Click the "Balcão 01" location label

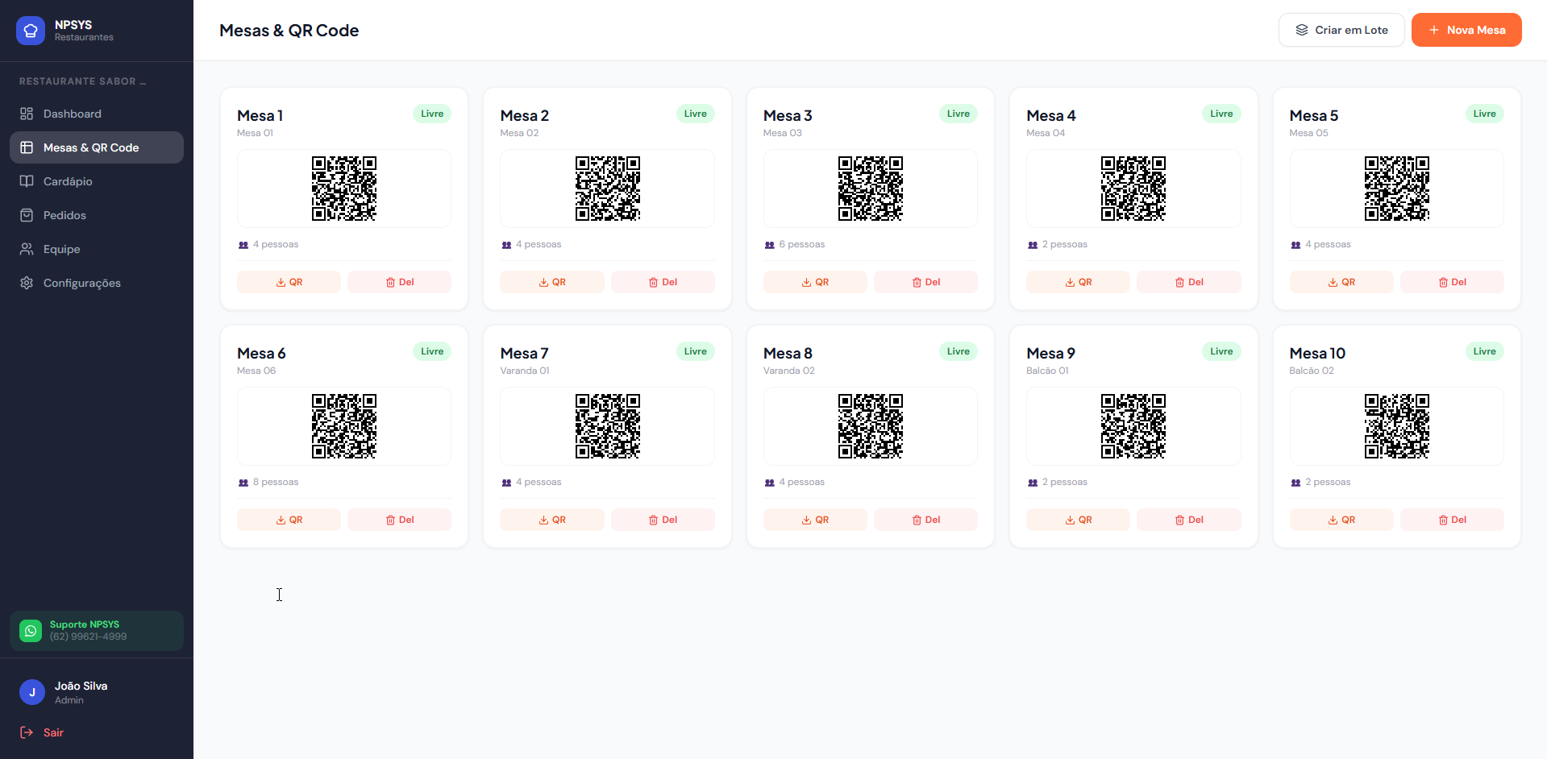pyautogui.click(x=1047, y=371)
